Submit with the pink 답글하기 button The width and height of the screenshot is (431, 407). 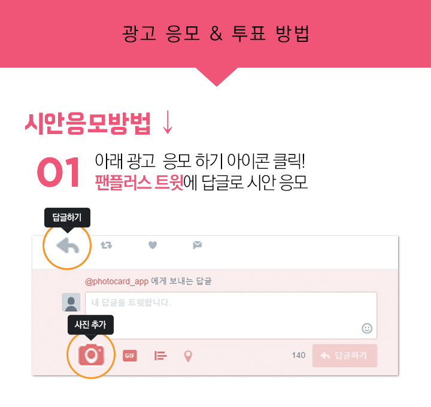[345, 356]
